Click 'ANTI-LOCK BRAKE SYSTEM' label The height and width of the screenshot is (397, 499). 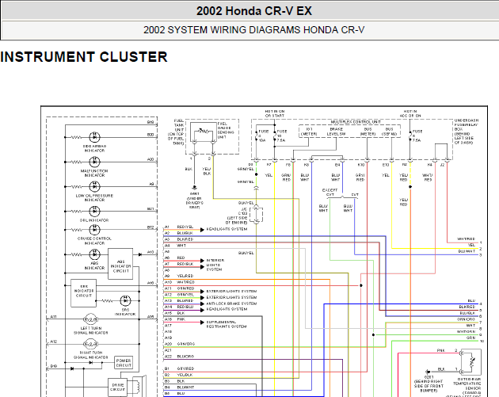231,303
